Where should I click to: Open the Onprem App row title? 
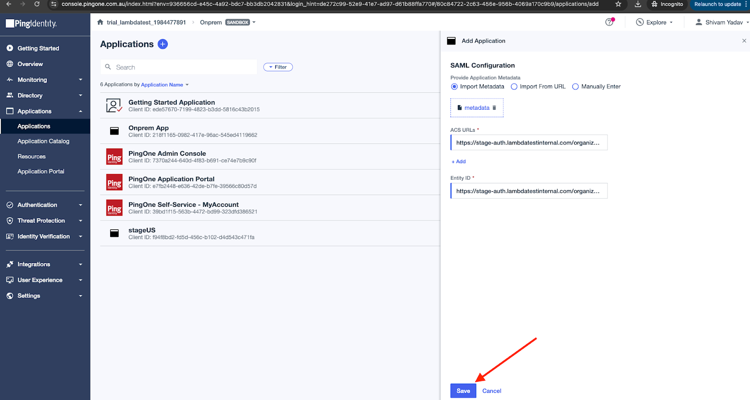(x=149, y=128)
